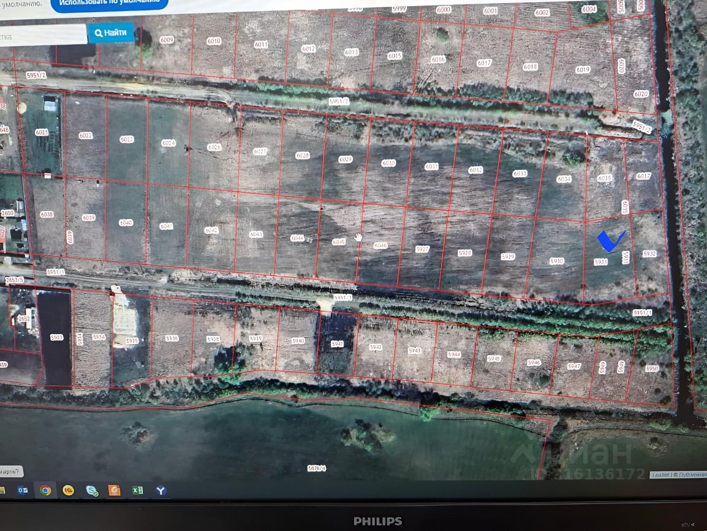This screenshot has width=707, height=531.
Task: Select parcel label 6015 on map
Action: [x=395, y=55]
